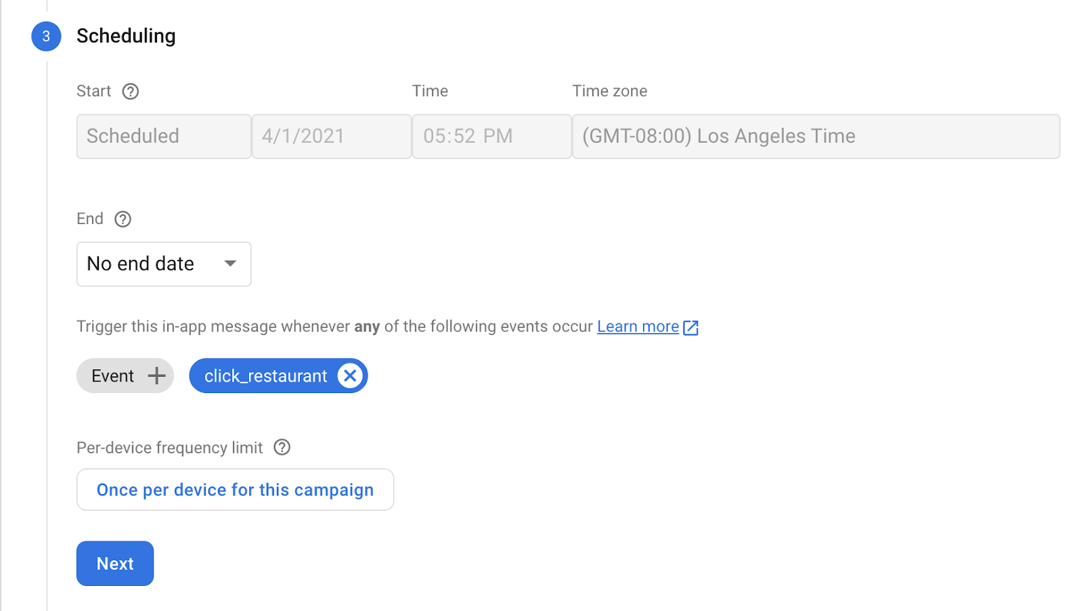The image size is (1083, 611).
Task: Click the help icon beside End
Action: coord(123,219)
